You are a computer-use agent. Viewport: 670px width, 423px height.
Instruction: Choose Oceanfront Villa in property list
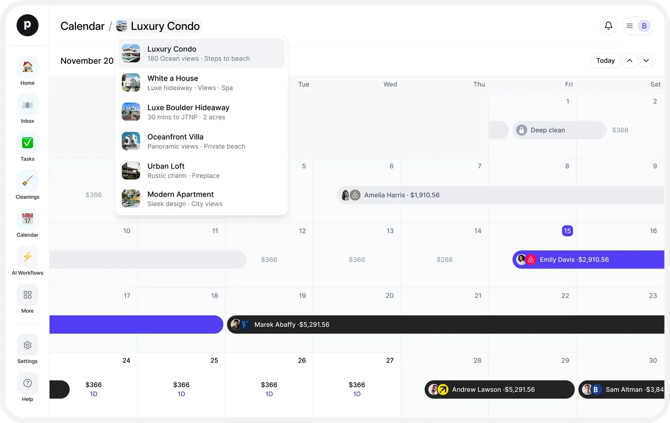(201, 141)
